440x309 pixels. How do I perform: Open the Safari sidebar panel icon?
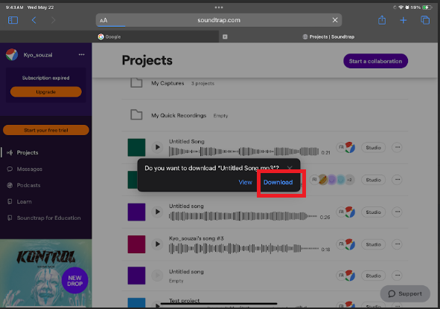13,20
